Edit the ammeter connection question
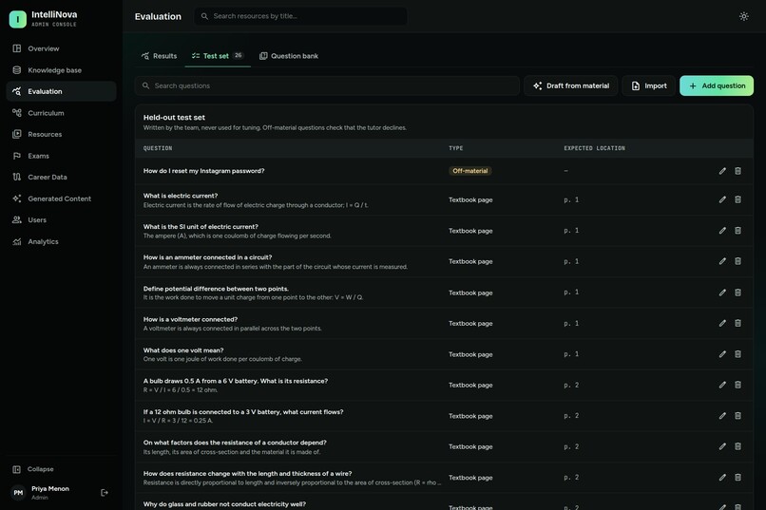The height and width of the screenshot is (510, 766). [722, 261]
